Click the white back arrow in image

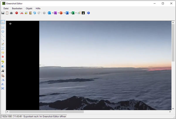coord(11,24)
